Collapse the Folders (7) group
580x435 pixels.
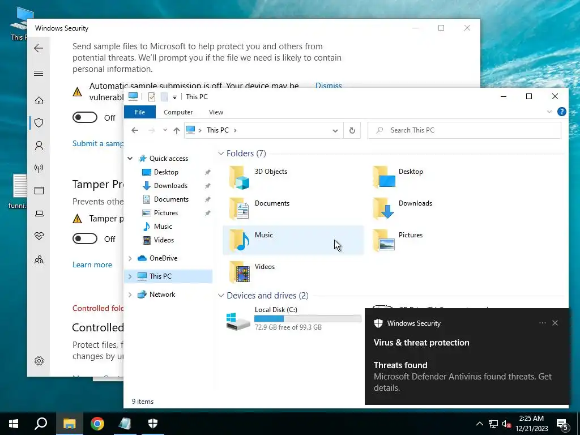coord(221,153)
